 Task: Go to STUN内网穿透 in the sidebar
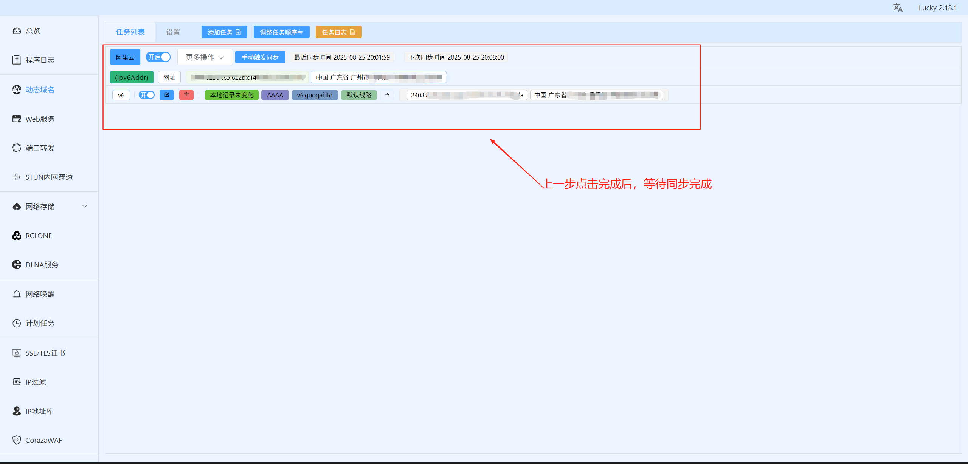pyautogui.click(x=49, y=177)
